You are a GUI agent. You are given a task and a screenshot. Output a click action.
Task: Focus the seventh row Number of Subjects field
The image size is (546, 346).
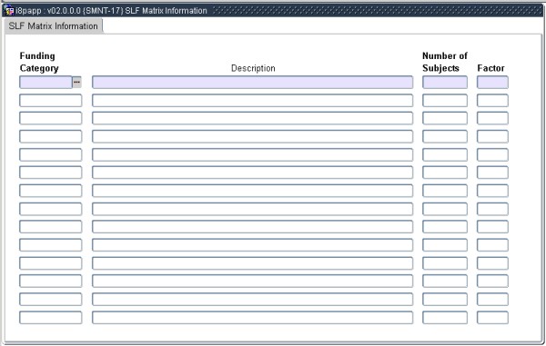tap(445, 191)
